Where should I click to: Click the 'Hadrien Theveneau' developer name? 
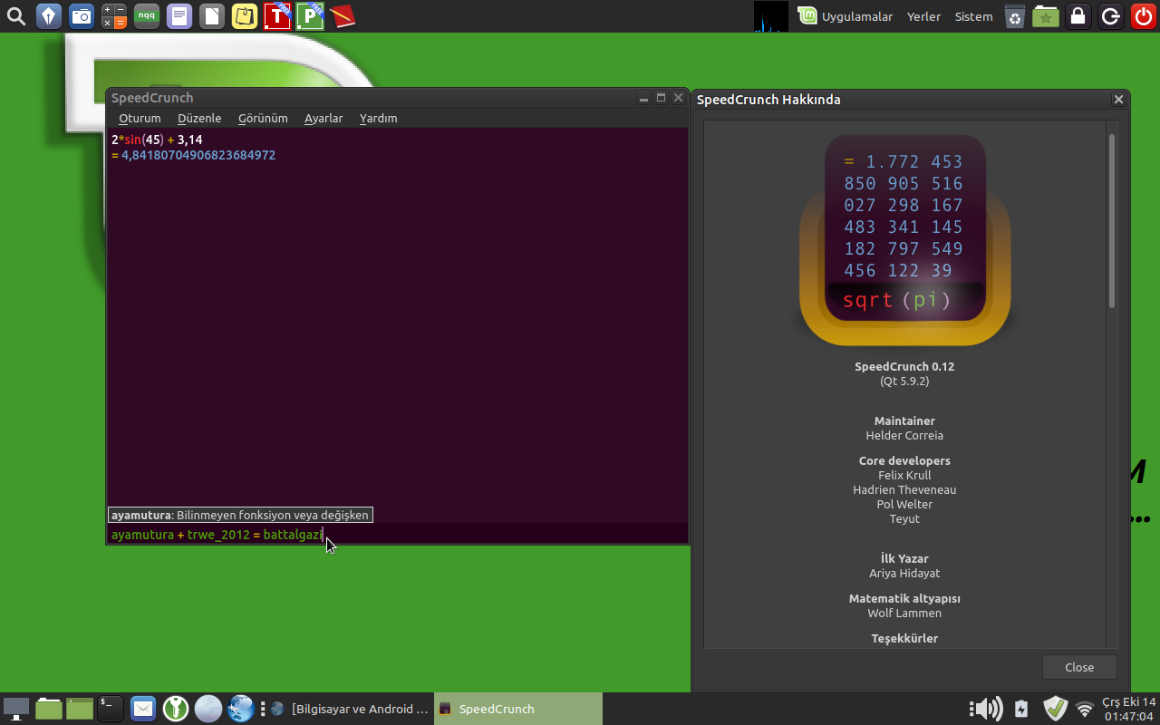tap(904, 489)
